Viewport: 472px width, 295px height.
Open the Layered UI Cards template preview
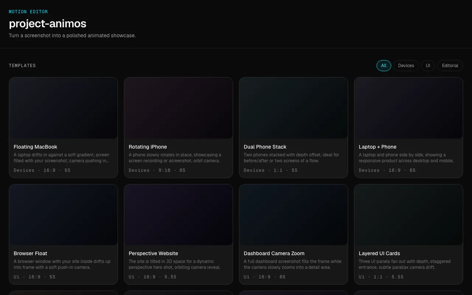[409, 215]
